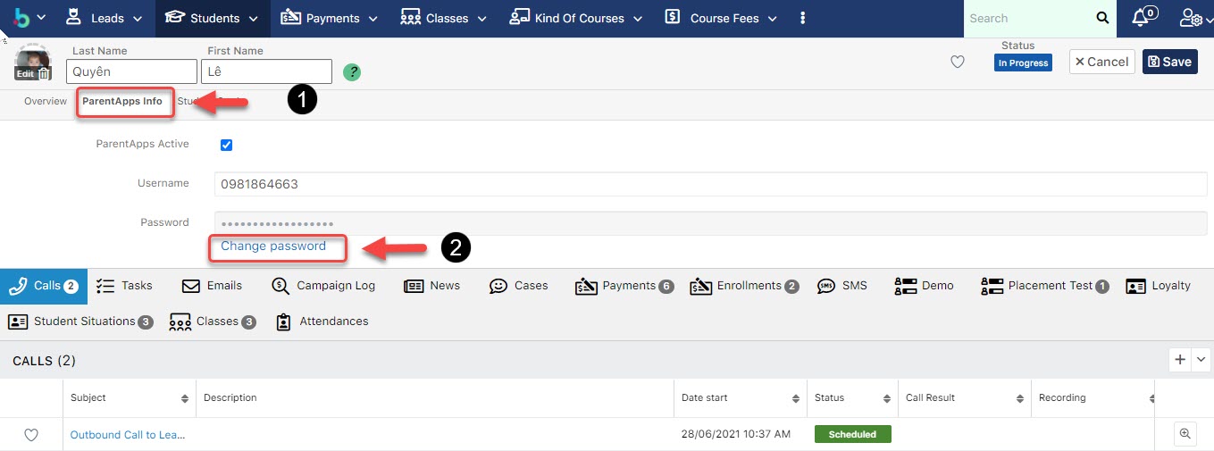Add a new call with plus icon
This screenshot has width=1214, height=451.
pyautogui.click(x=1180, y=359)
